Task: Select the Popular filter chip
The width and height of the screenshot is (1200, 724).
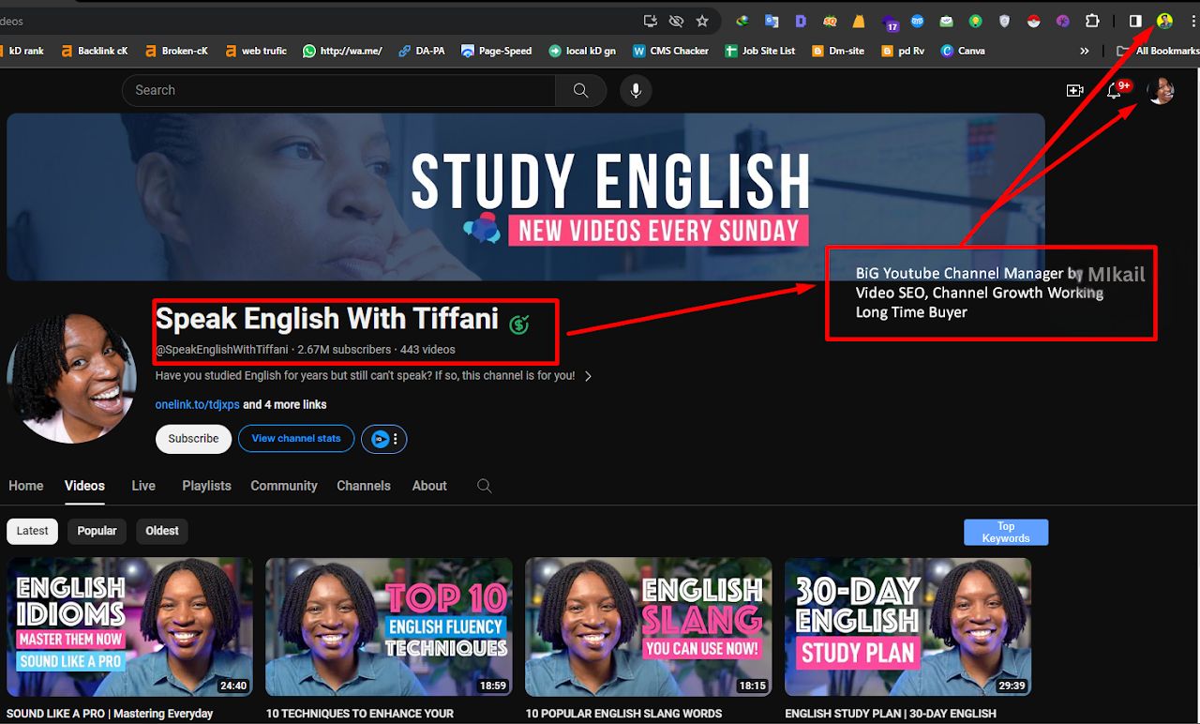Action: [97, 531]
